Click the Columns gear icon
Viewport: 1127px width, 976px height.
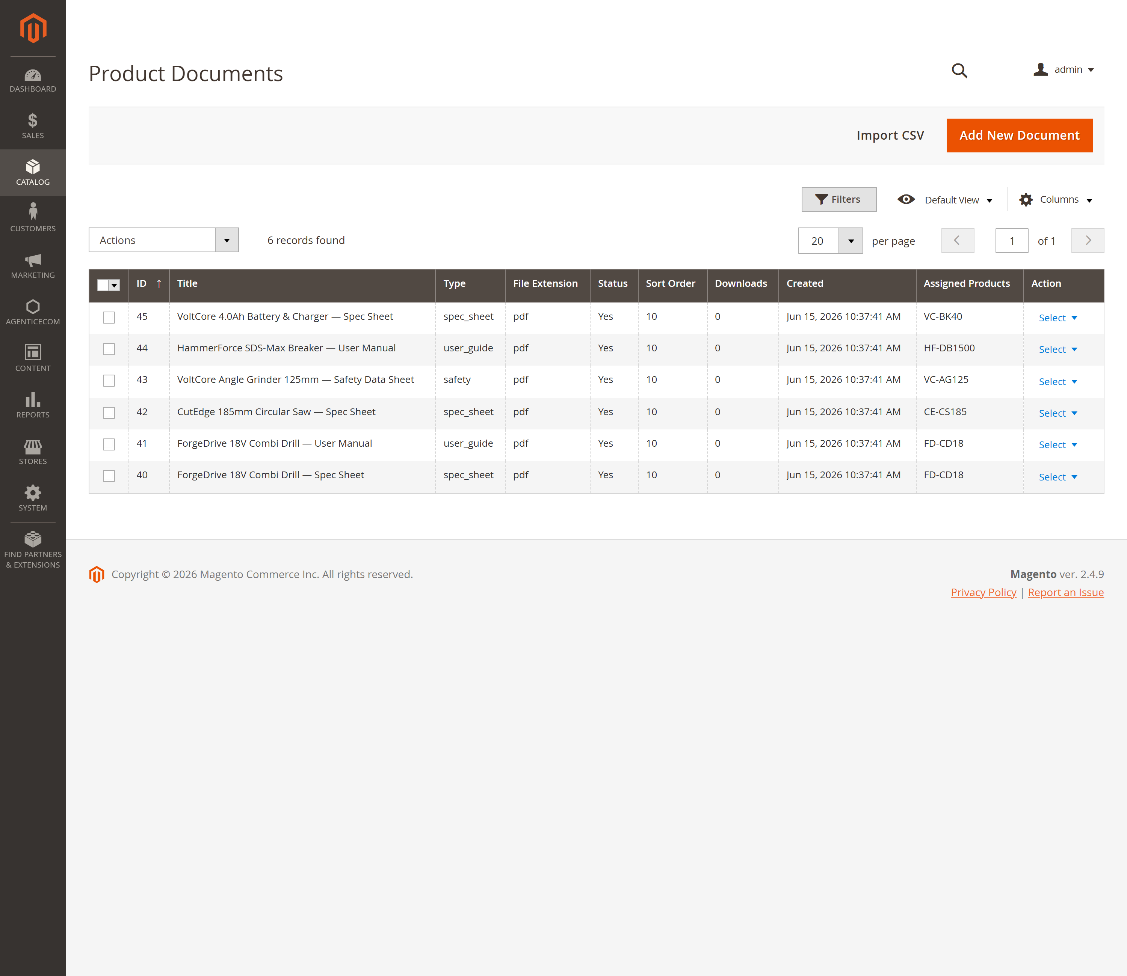point(1026,200)
